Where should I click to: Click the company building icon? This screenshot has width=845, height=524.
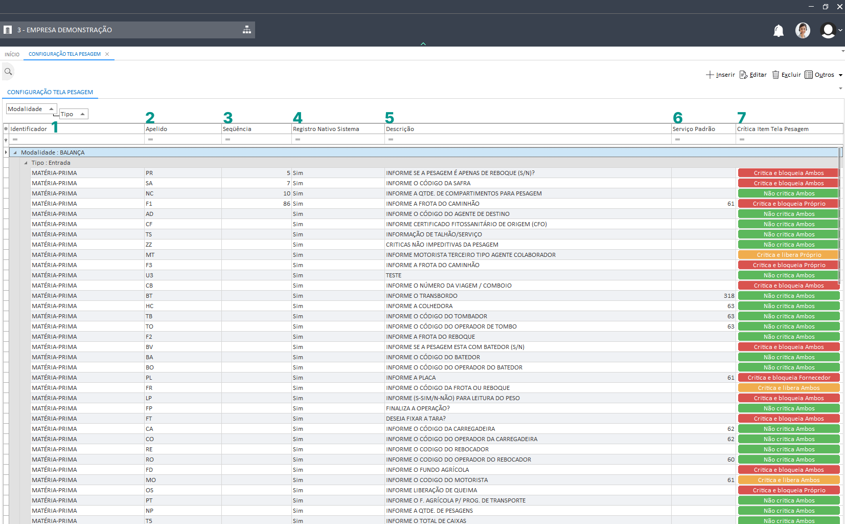coord(8,30)
